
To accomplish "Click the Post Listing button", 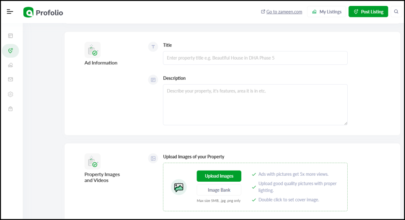I will 368,11.
